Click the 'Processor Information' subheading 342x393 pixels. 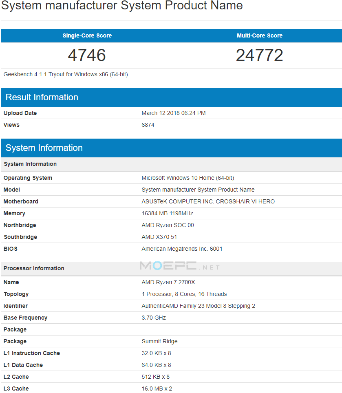click(34, 268)
